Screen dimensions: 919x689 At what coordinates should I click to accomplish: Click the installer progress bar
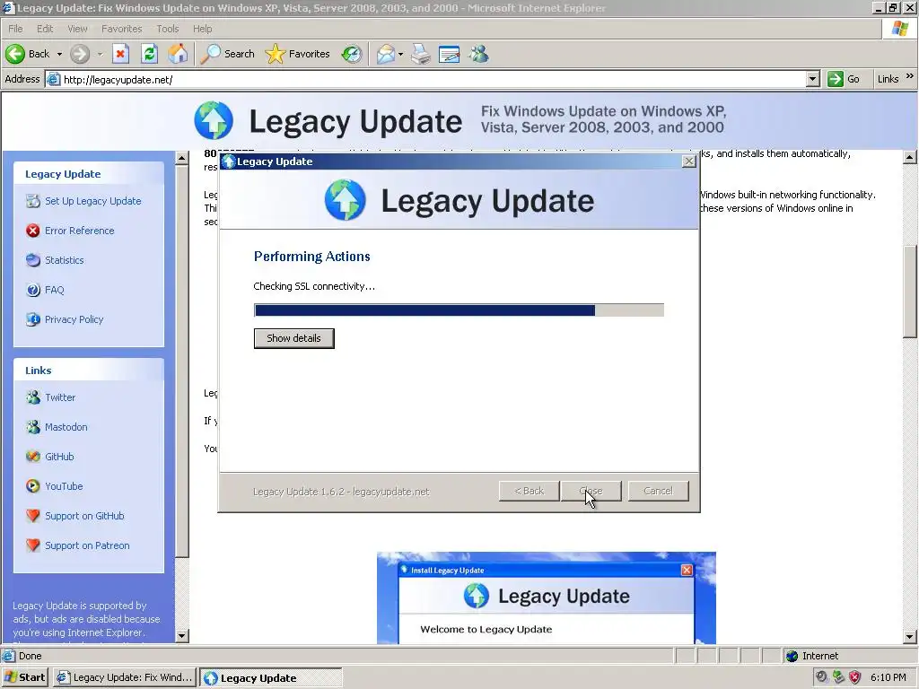coord(459,310)
